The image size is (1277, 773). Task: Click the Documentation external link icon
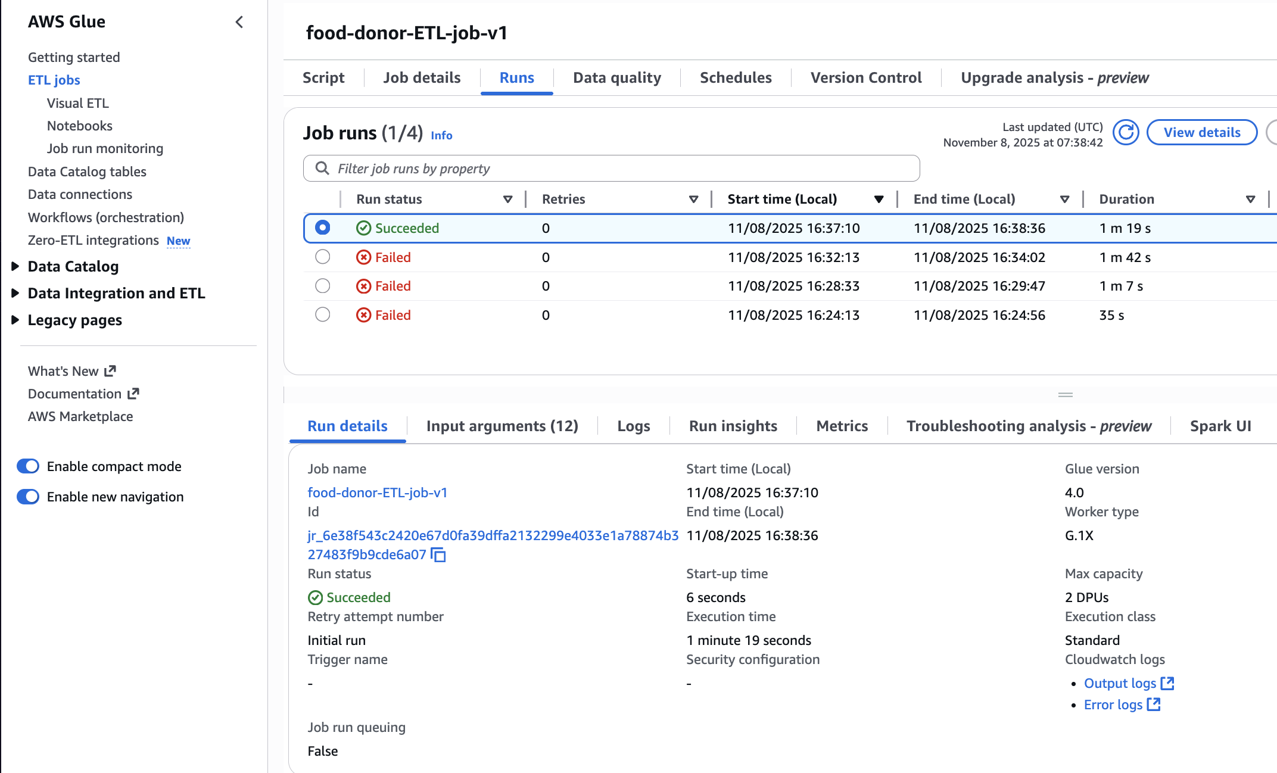coord(133,394)
